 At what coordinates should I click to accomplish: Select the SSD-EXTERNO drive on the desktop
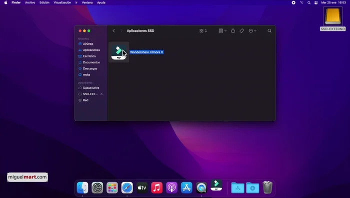pos(332,19)
